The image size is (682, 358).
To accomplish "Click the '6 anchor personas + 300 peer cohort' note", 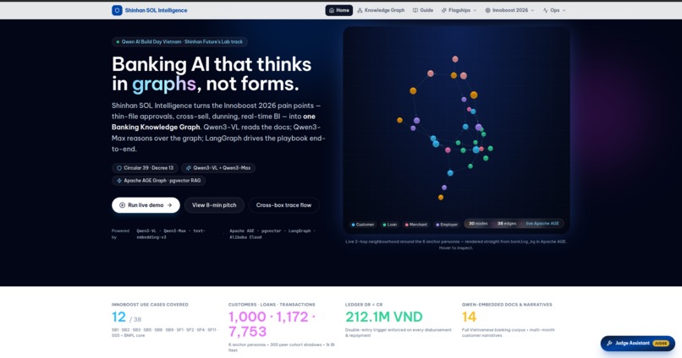I will pos(282,348).
